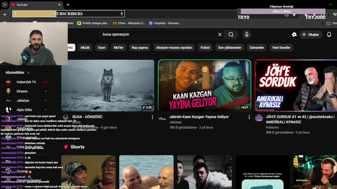
Task: Click the Jahrein Kaan Kazgan Yayına Geliyor title
Action: 199,117
